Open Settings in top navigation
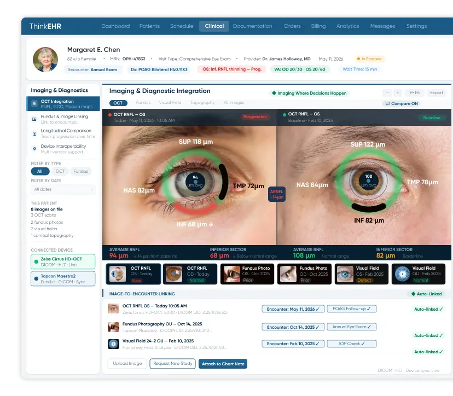The image size is (453, 396). [x=416, y=26]
